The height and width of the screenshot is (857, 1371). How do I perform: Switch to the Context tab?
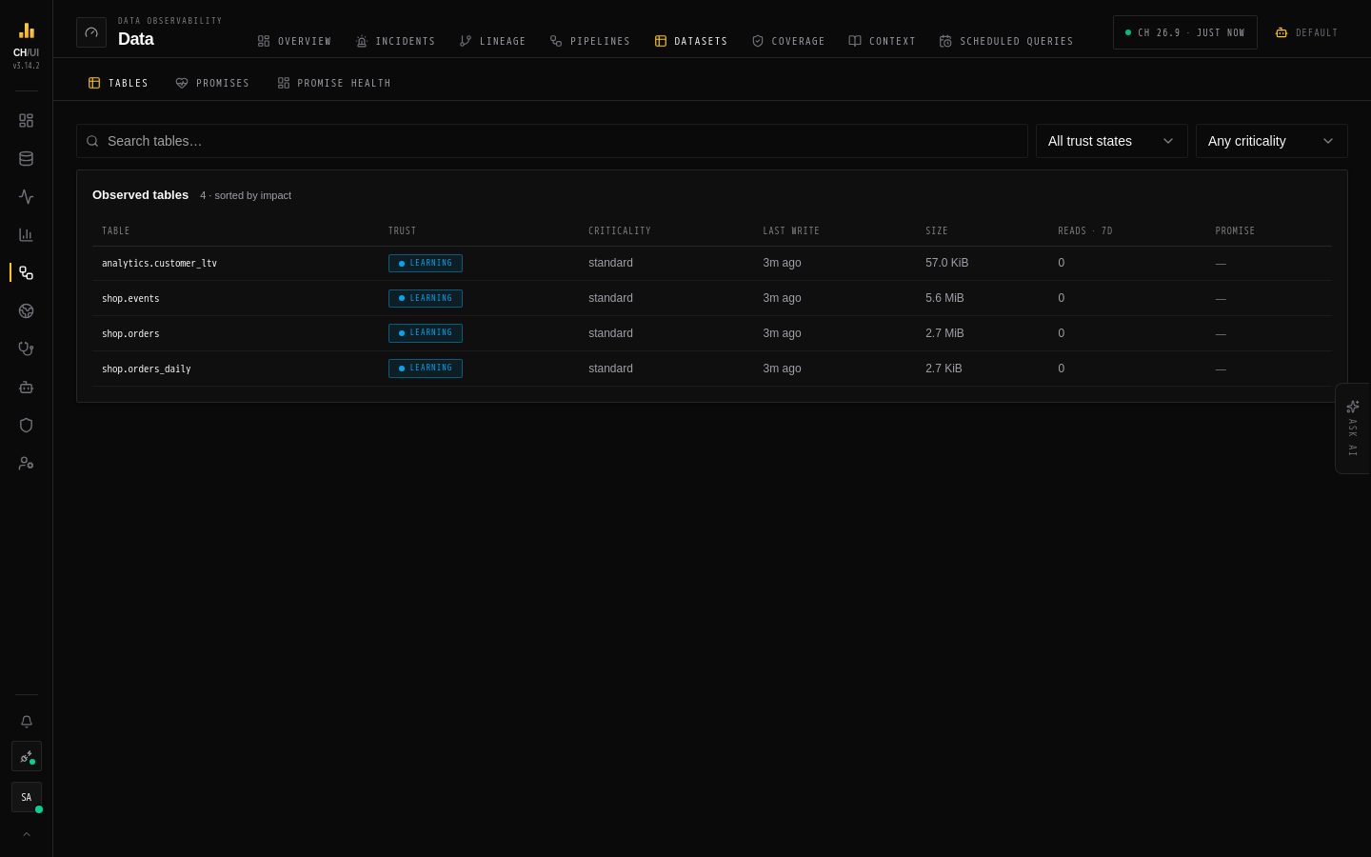pyautogui.click(x=882, y=41)
